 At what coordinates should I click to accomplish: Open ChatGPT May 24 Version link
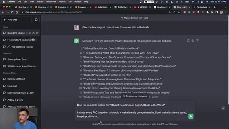click(167, 124)
